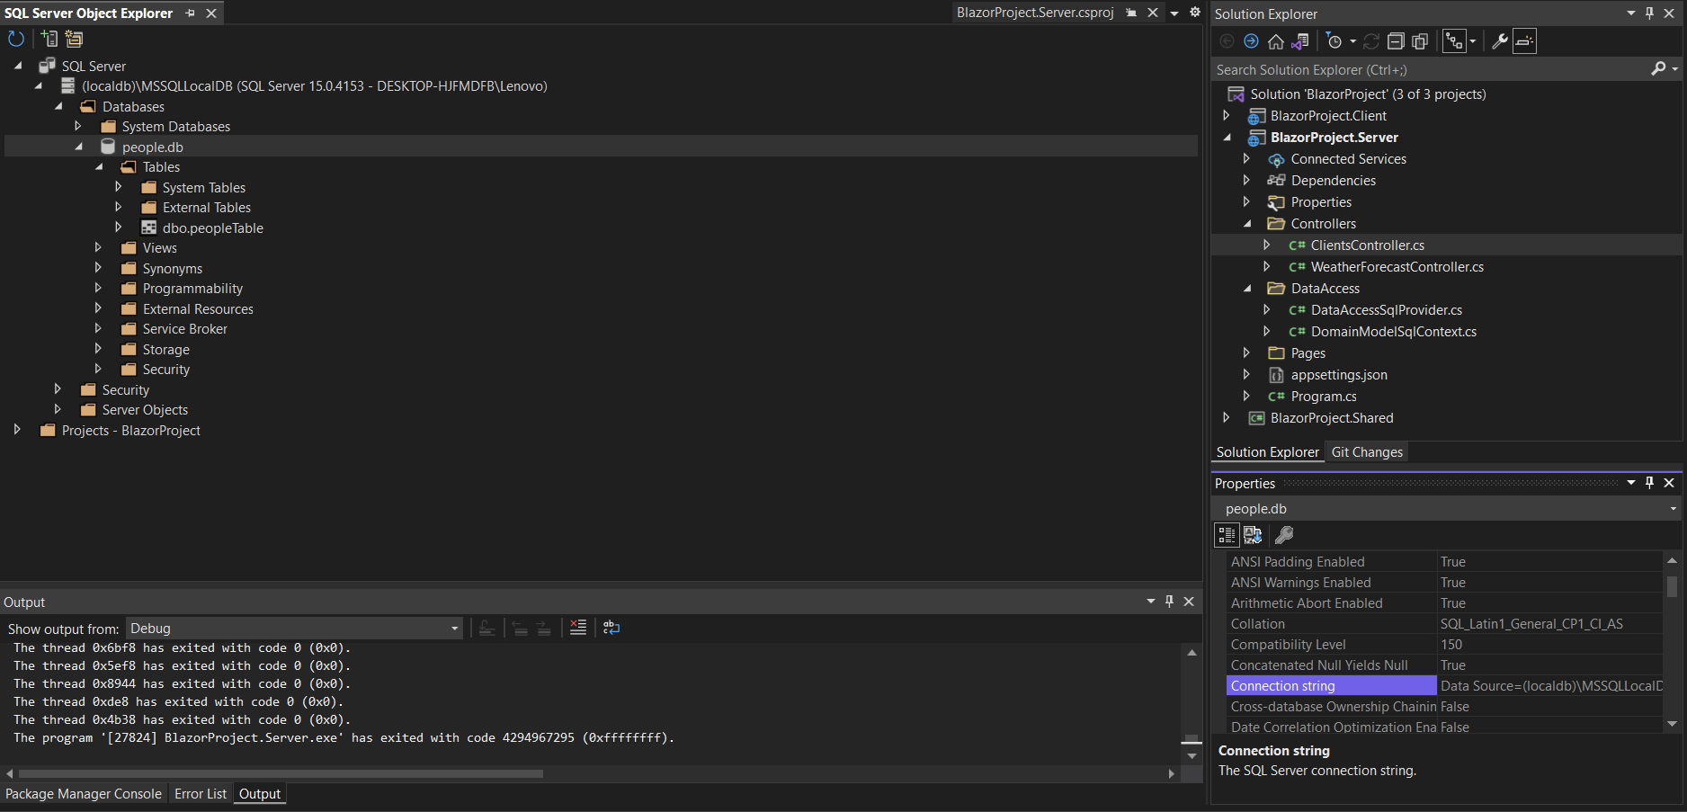Open ClientsController.cs

(x=1367, y=245)
